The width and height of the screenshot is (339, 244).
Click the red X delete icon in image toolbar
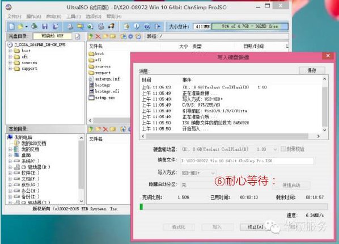tap(98, 36)
